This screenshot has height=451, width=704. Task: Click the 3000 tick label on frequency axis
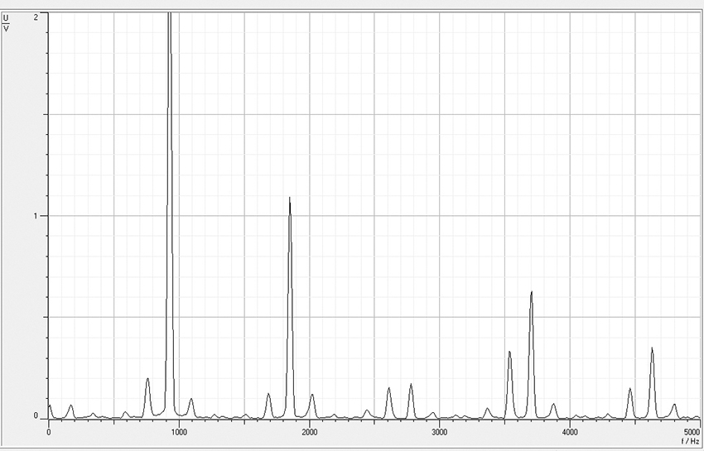439,432
